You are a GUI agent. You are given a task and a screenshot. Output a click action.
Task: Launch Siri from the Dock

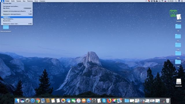point(22,101)
